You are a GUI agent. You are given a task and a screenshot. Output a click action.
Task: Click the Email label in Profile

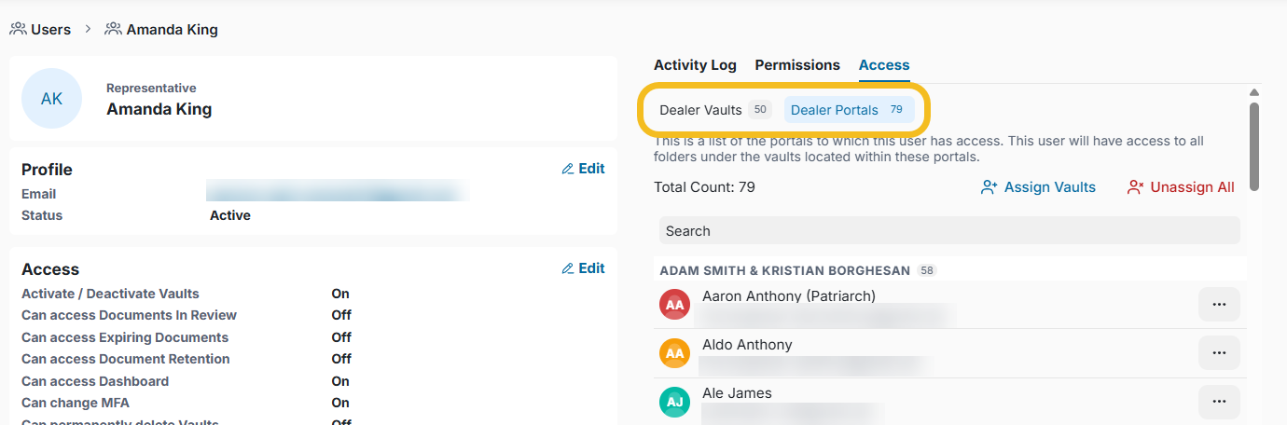tap(38, 194)
